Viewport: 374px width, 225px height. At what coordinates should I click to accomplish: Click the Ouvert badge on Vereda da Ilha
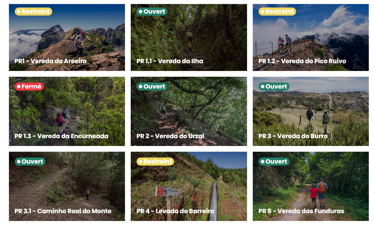152,11
